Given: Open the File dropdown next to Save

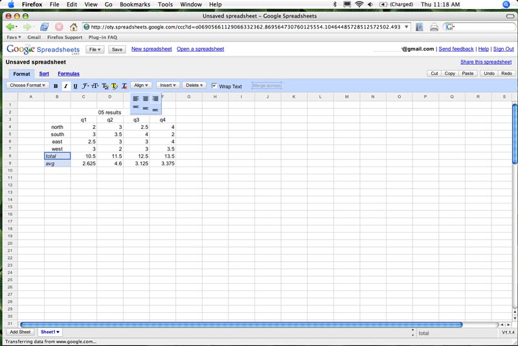Looking at the screenshot, I should [95, 50].
